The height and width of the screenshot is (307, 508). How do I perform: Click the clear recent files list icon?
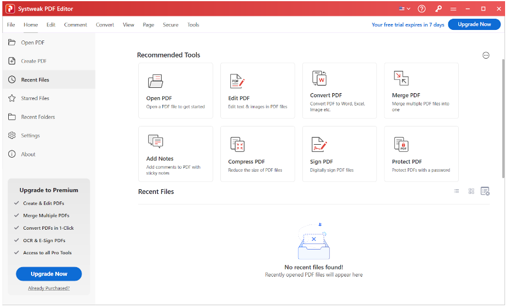pyautogui.click(x=485, y=192)
